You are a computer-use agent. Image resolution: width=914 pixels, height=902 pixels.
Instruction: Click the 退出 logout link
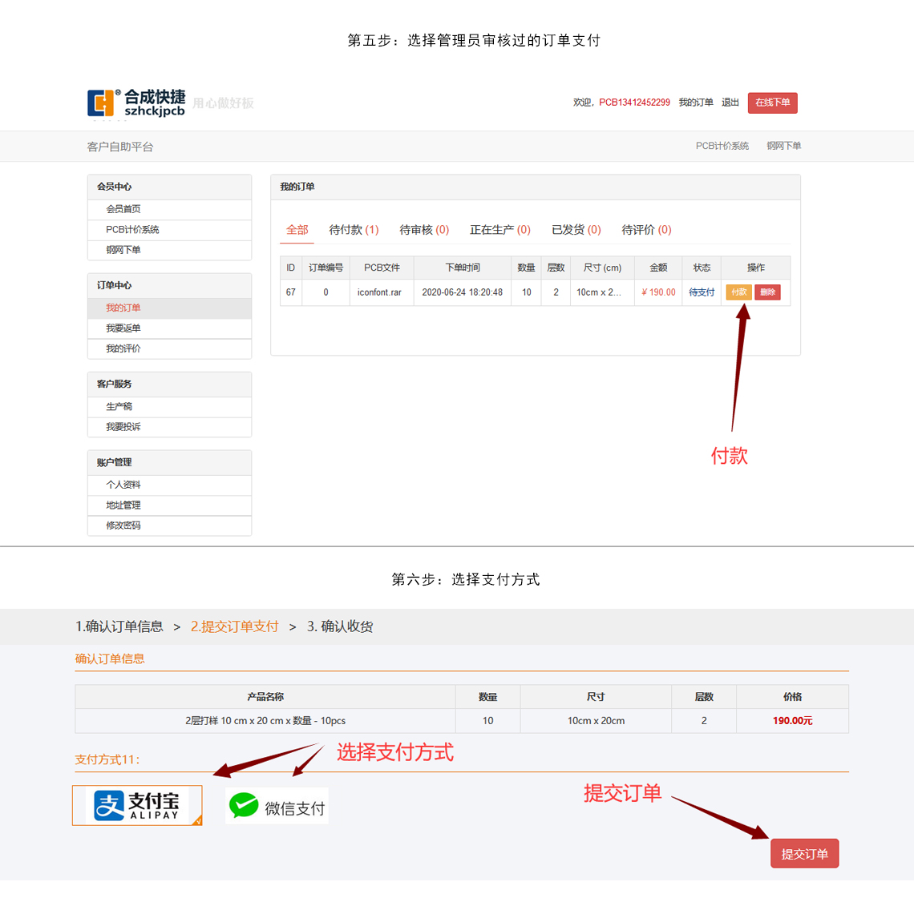730,103
